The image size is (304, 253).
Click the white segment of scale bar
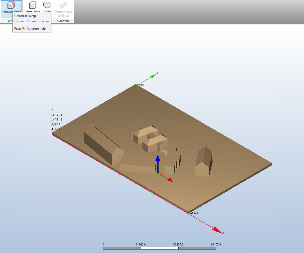(160, 248)
